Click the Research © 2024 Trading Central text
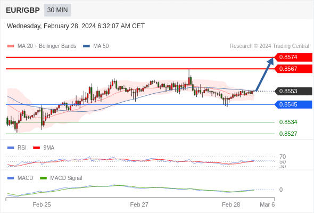Screen dimensions: 314x213 [269, 46]
